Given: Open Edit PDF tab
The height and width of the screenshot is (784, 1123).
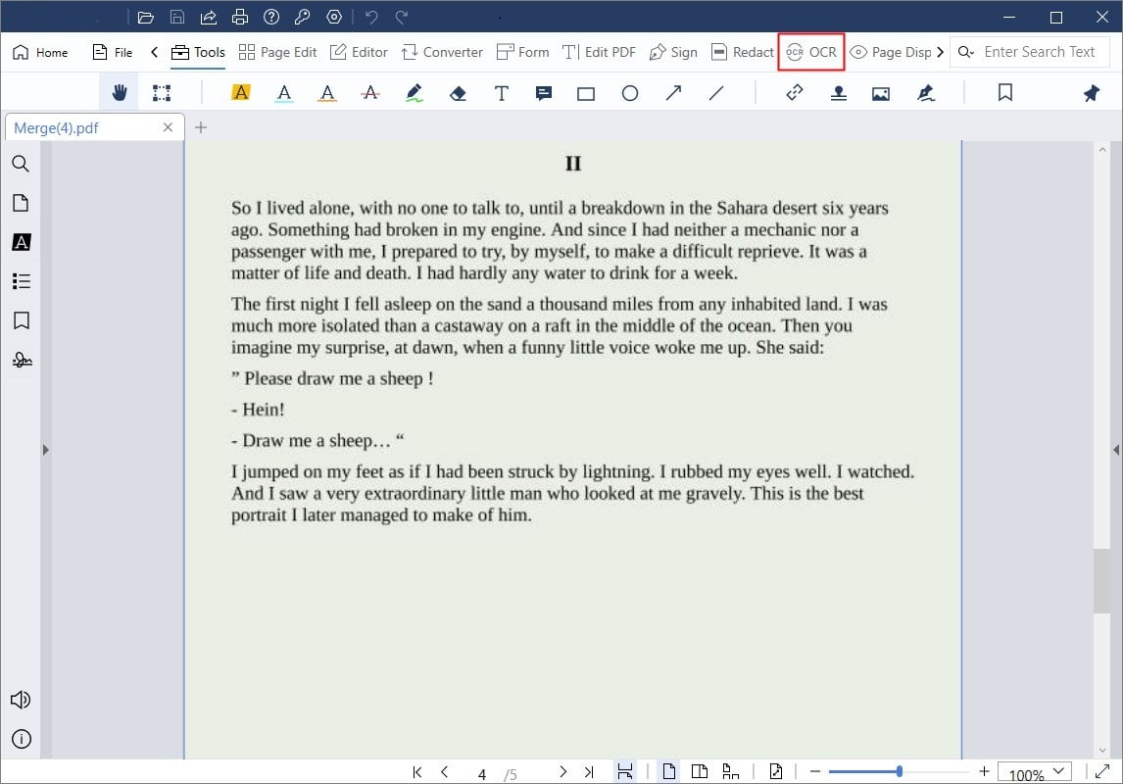Looking at the screenshot, I should pyautogui.click(x=599, y=52).
